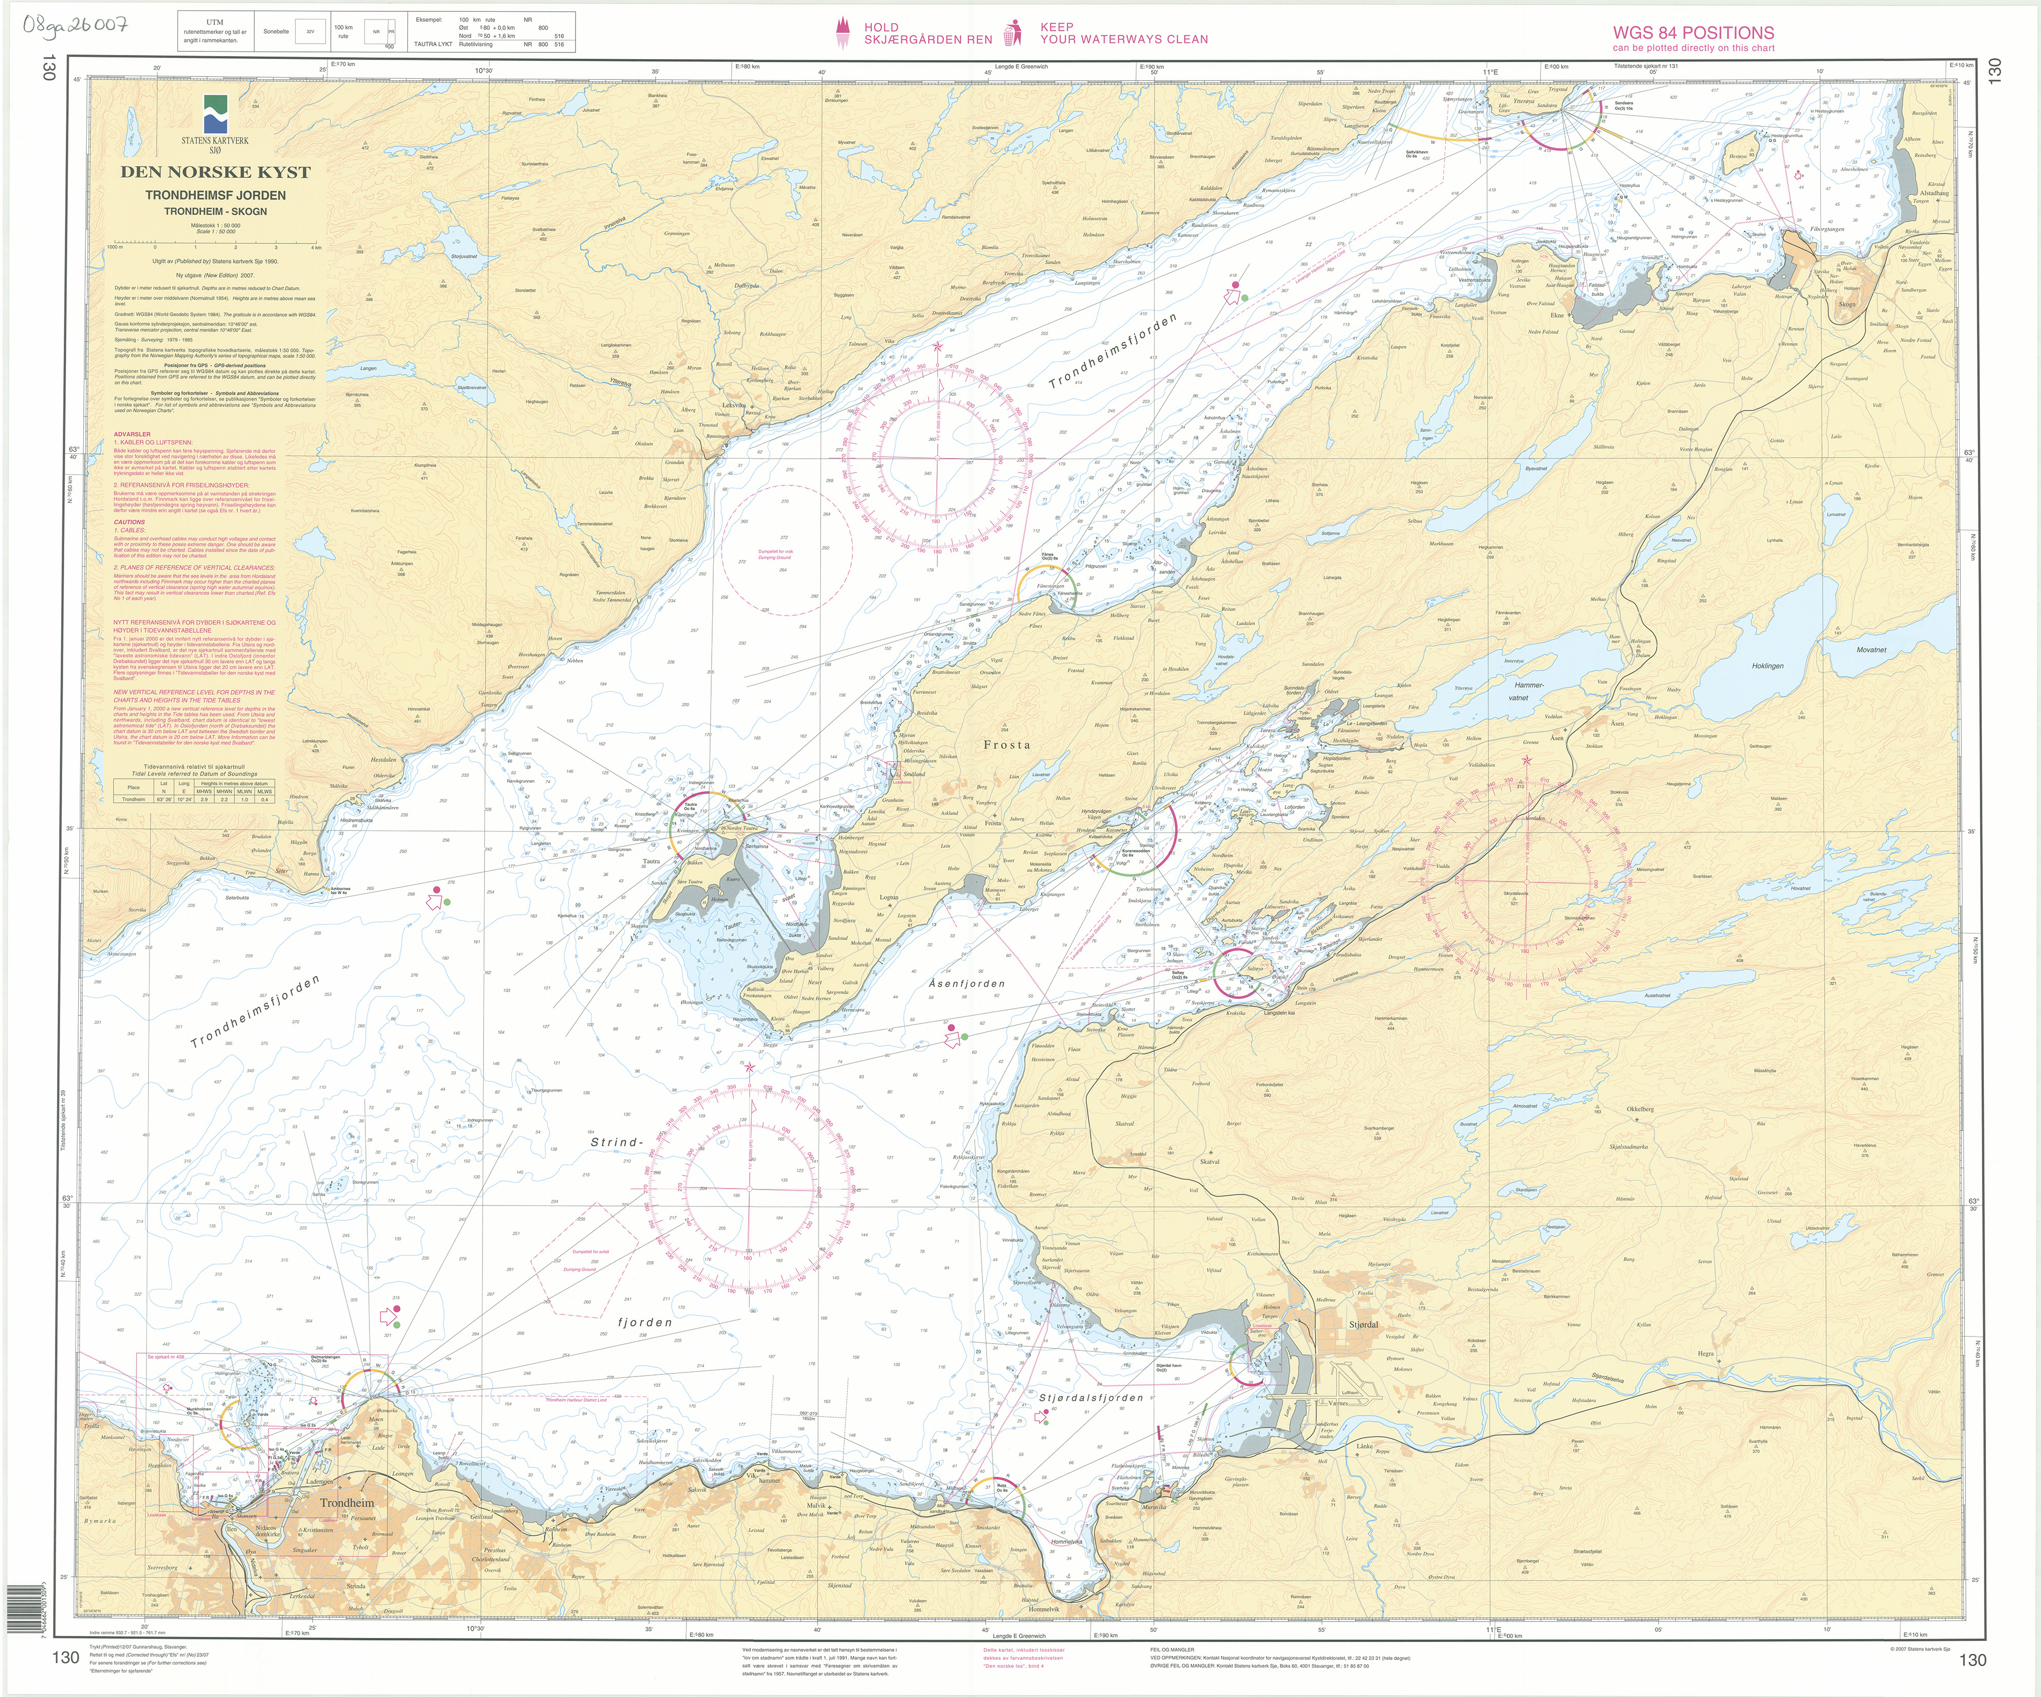Click the Frosta peninsula label
This screenshot has width=2041, height=1697.
(x=1006, y=745)
